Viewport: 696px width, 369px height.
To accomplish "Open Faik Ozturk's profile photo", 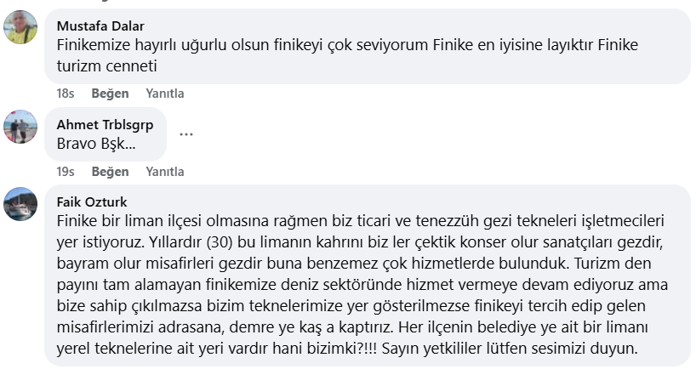I will (x=21, y=204).
